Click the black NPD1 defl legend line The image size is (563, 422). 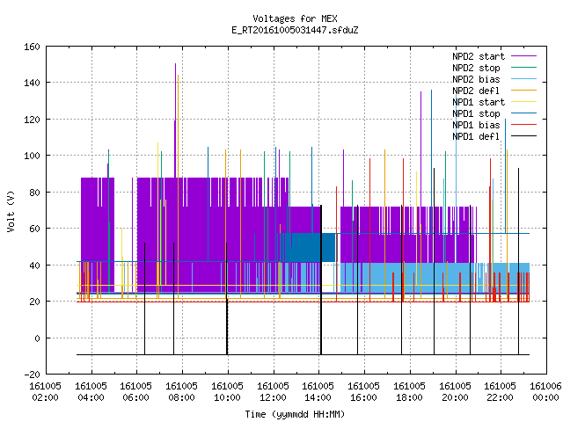pos(523,136)
